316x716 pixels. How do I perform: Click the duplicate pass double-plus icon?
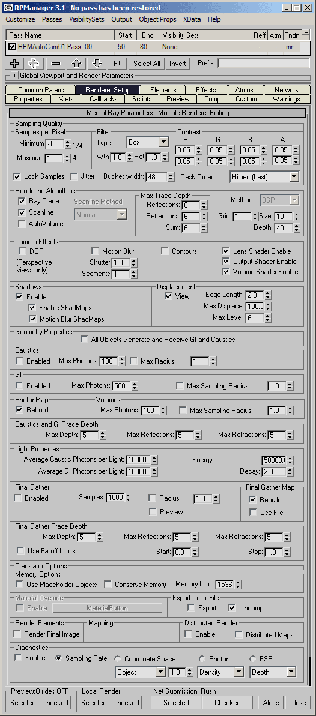point(34,64)
